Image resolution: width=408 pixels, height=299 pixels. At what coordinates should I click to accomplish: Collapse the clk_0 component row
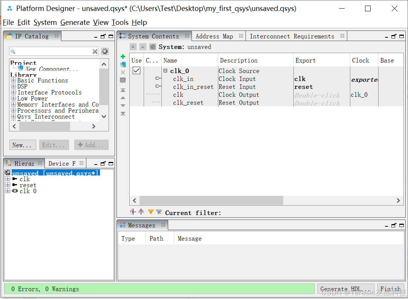pos(165,70)
